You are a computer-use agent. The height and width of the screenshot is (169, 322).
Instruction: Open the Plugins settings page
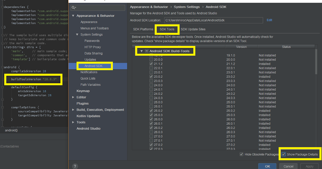82,103
